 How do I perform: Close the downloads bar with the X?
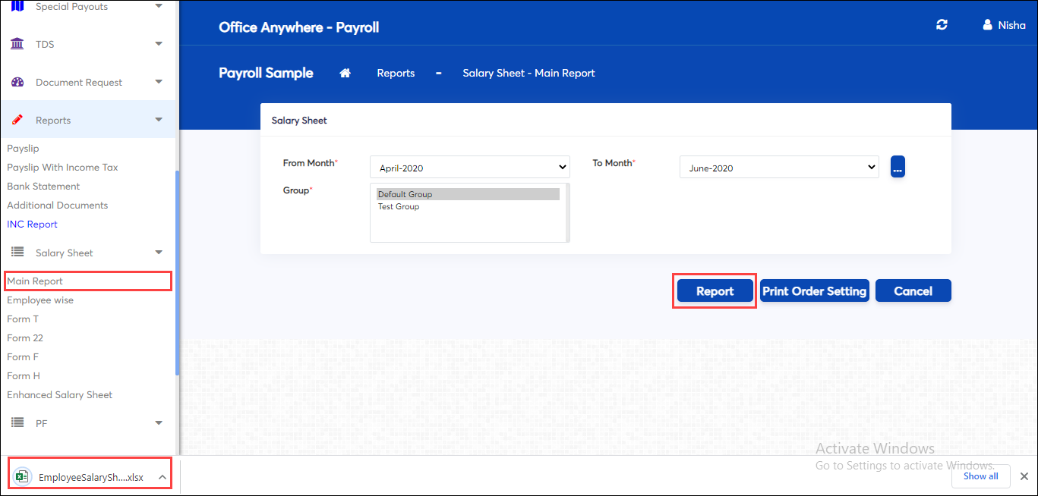[1024, 476]
